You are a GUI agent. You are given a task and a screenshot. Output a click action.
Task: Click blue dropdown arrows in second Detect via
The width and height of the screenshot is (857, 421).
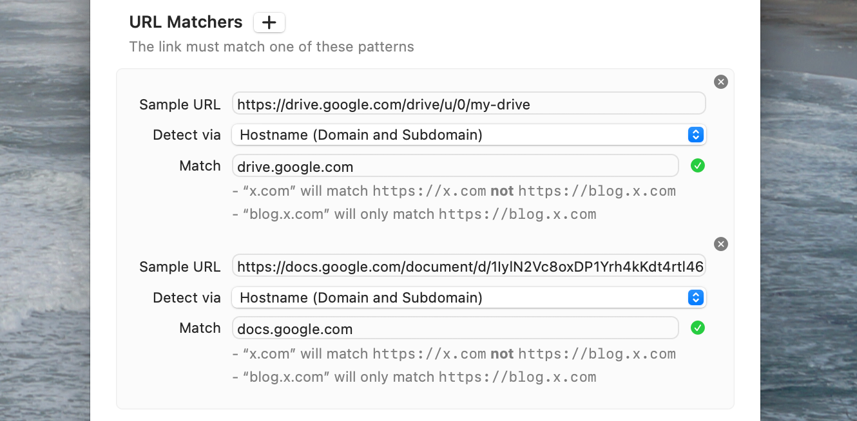click(x=695, y=297)
